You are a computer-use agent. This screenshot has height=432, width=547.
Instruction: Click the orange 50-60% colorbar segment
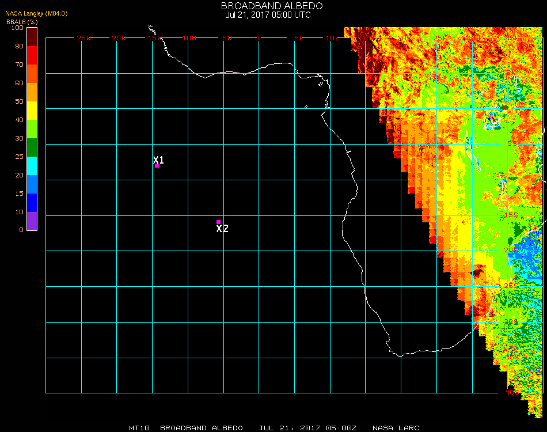(32, 92)
